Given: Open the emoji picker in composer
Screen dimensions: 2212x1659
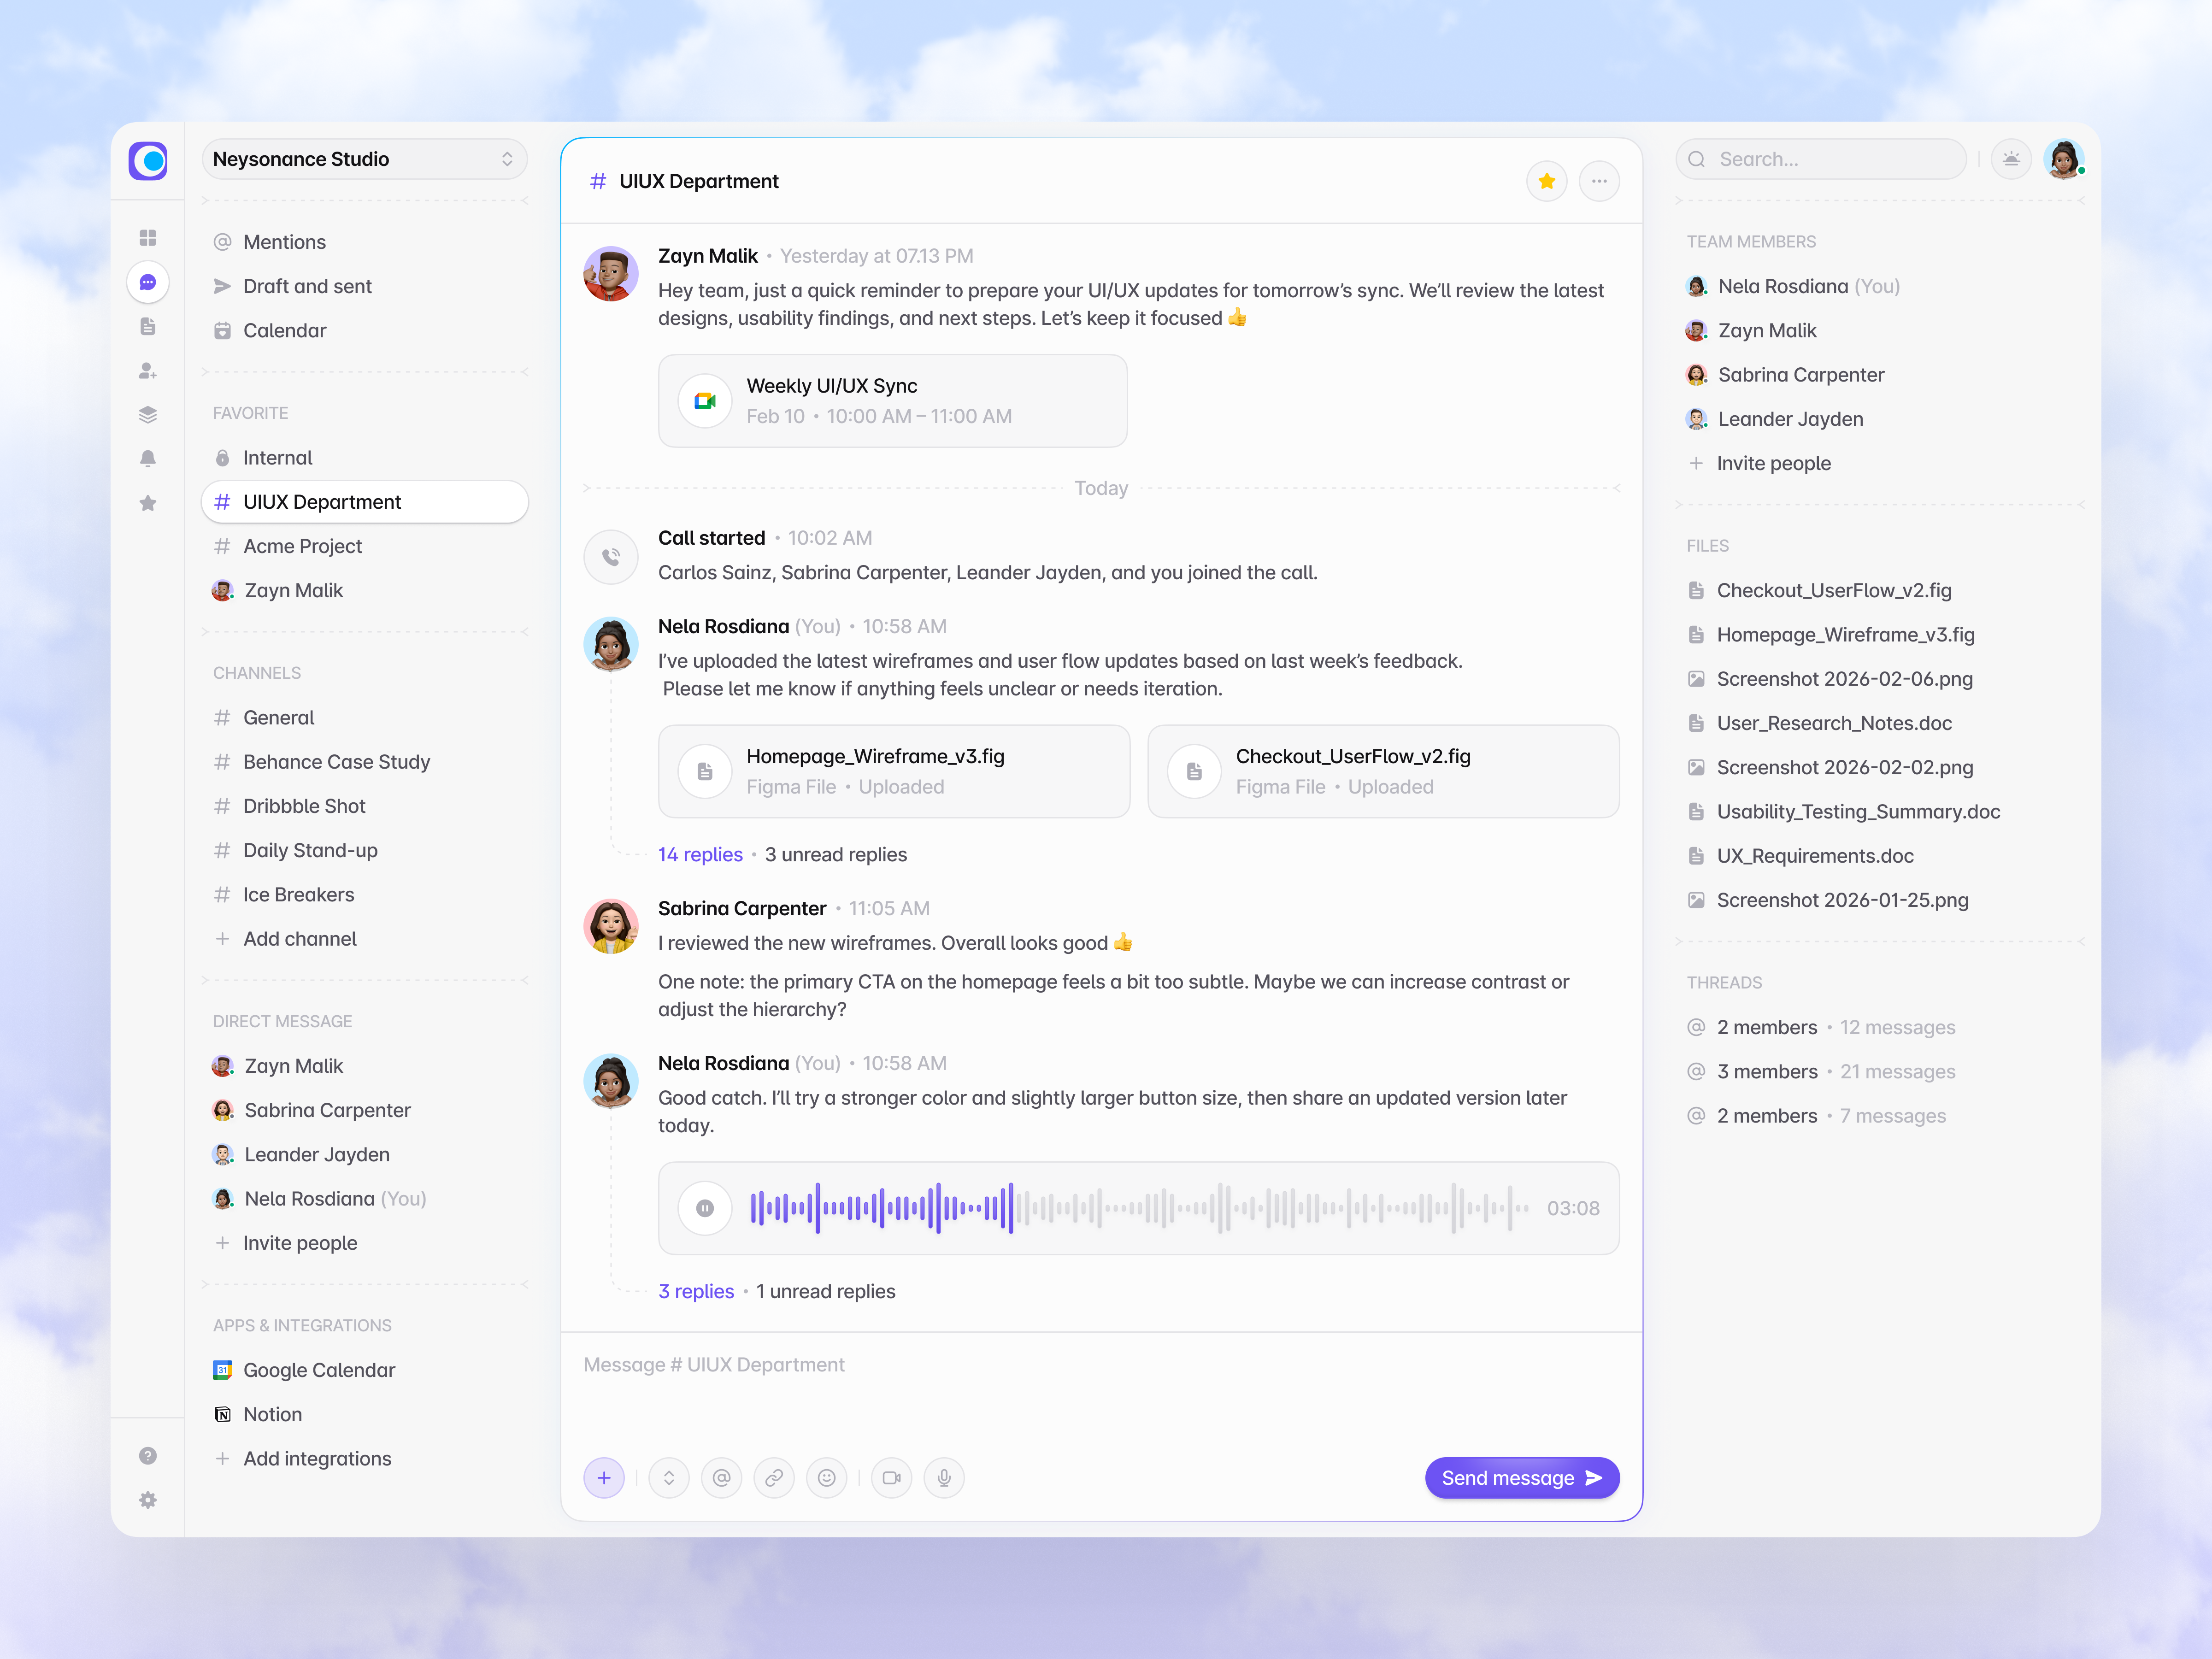Looking at the screenshot, I should [x=827, y=1478].
